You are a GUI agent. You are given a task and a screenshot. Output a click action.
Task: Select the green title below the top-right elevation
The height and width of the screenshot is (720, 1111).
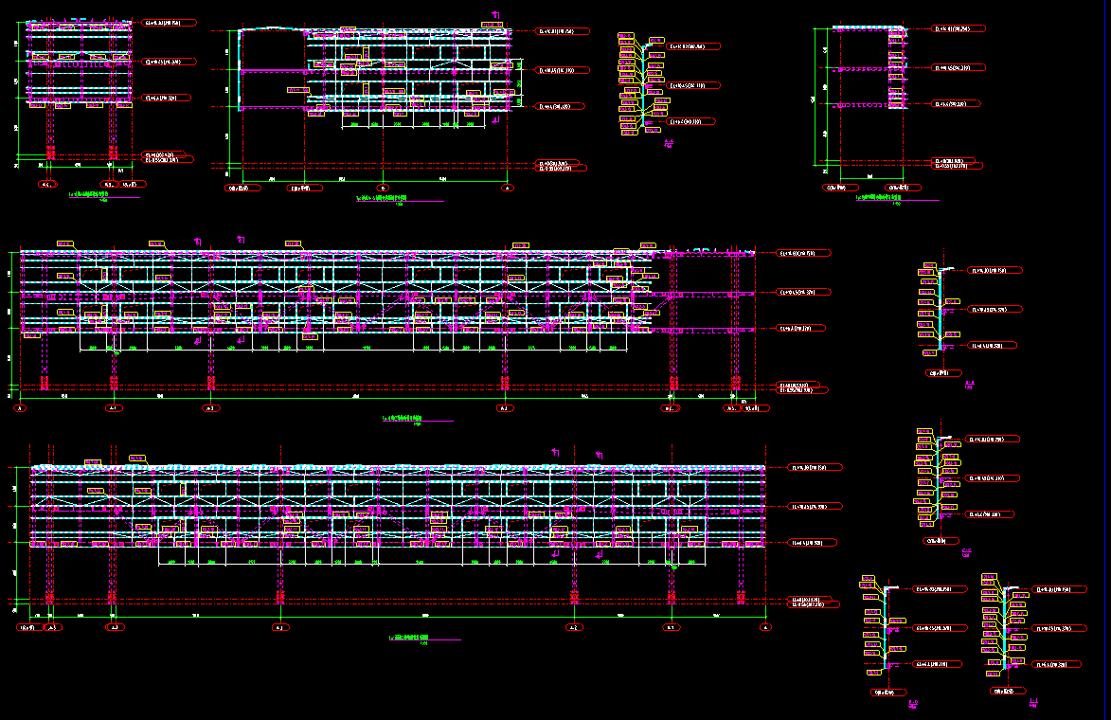point(877,198)
